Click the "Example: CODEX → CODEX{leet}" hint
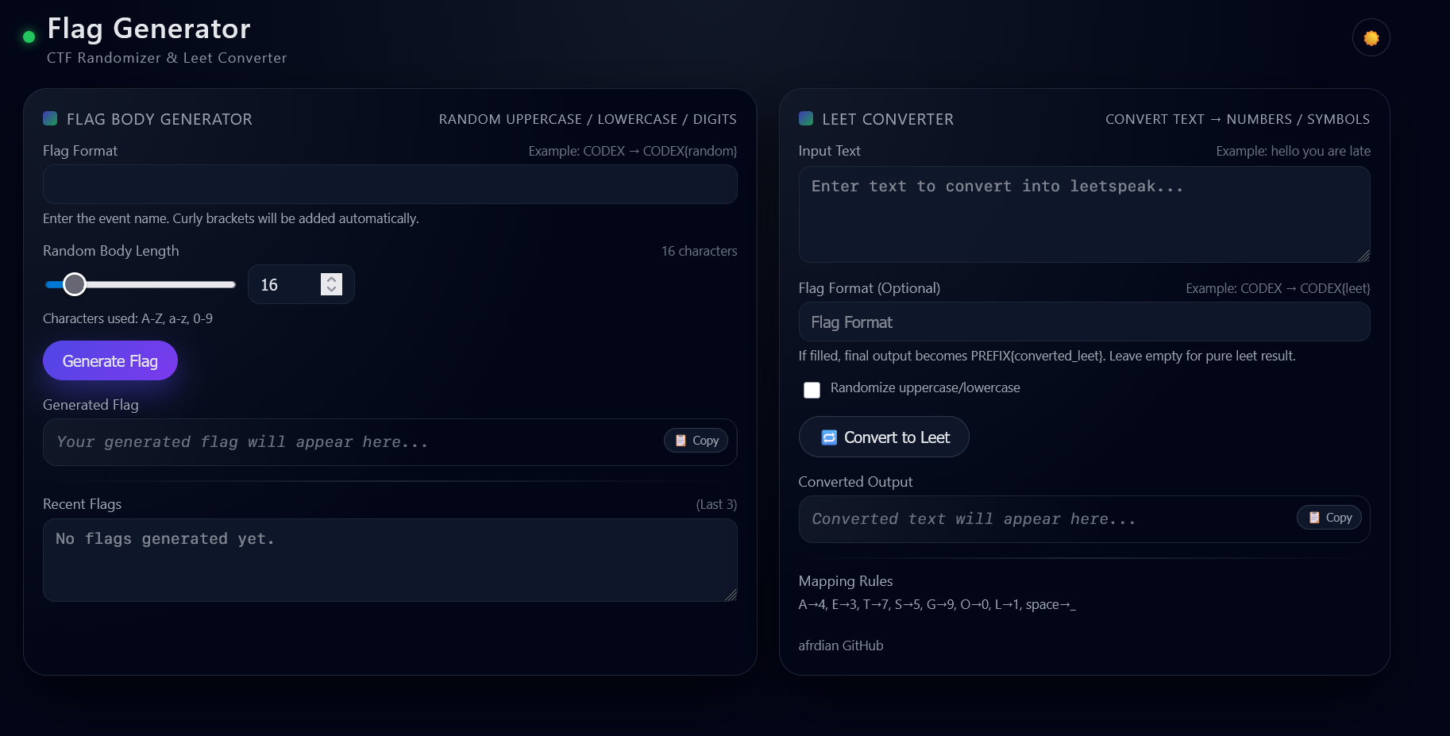The width and height of the screenshot is (1450, 736). pyautogui.click(x=1278, y=288)
